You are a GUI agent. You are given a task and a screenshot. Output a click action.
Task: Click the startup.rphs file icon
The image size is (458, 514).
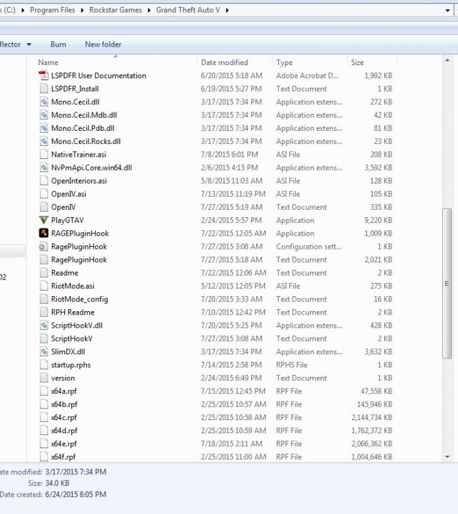pyautogui.click(x=44, y=365)
